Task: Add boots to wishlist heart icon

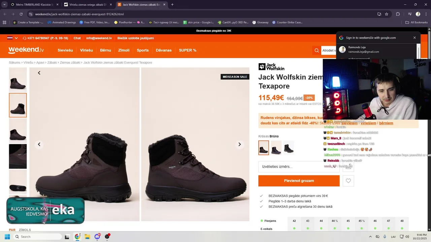Action: pyautogui.click(x=348, y=181)
